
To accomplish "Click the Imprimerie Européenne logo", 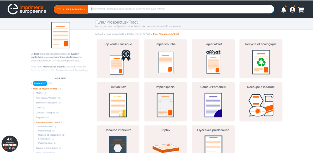I will pos(27,9).
